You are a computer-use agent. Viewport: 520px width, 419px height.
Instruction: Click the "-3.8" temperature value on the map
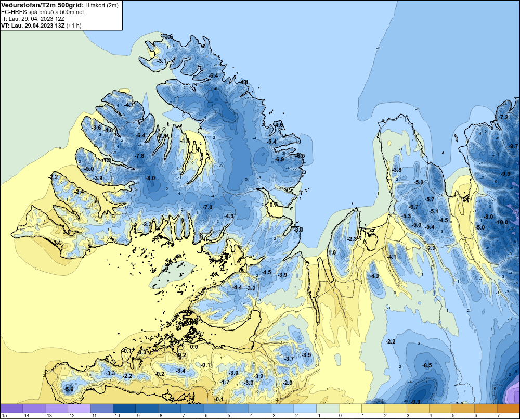click(x=397, y=170)
